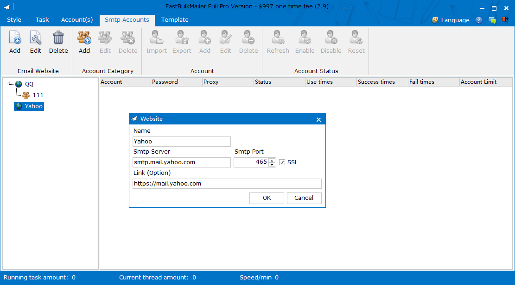
Task: Select the Smtp Accounts tab
Action: (127, 20)
